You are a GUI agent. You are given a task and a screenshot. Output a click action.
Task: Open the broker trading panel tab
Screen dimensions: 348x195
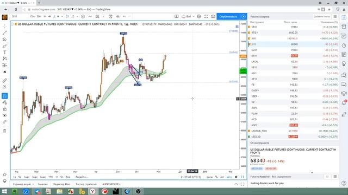[111, 184]
